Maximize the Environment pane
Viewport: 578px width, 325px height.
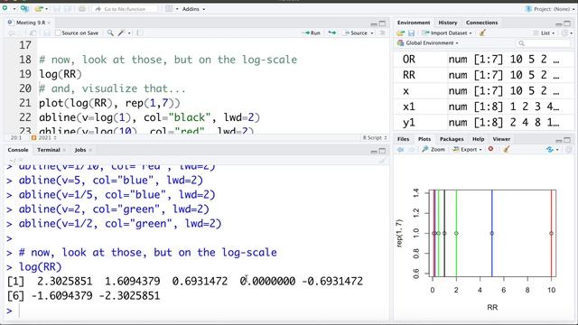click(x=567, y=23)
